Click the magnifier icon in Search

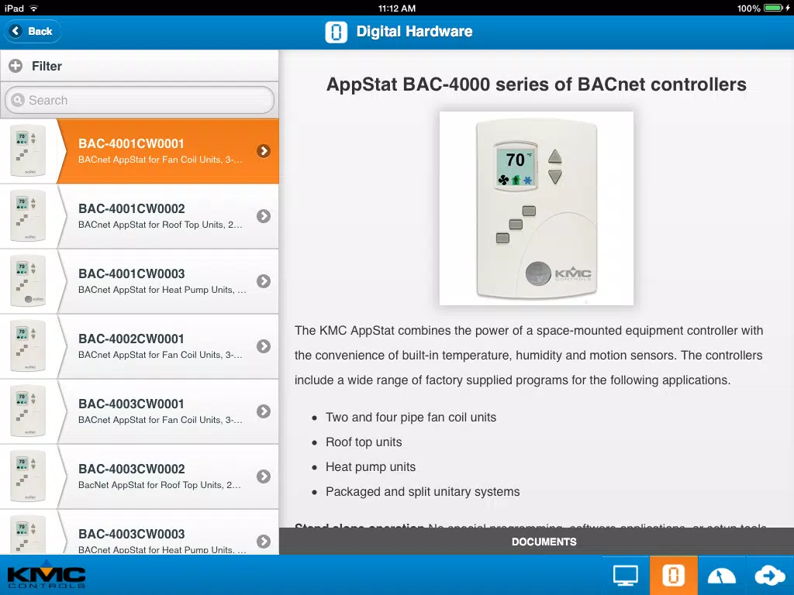[x=18, y=100]
